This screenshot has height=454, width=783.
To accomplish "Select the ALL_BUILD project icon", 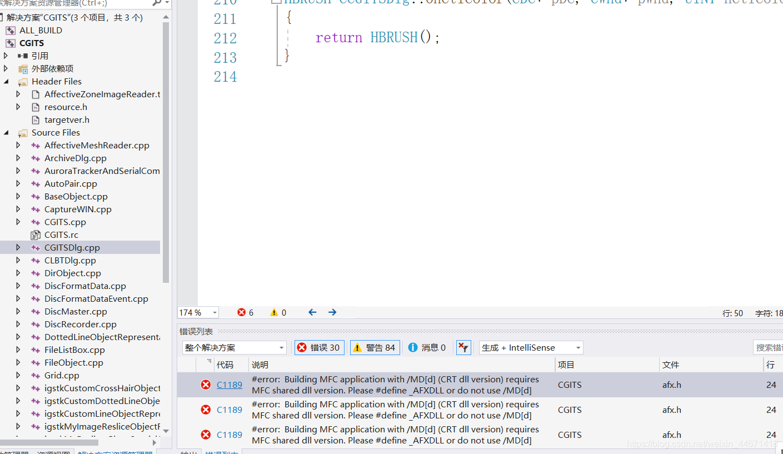I will click(x=11, y=30).
